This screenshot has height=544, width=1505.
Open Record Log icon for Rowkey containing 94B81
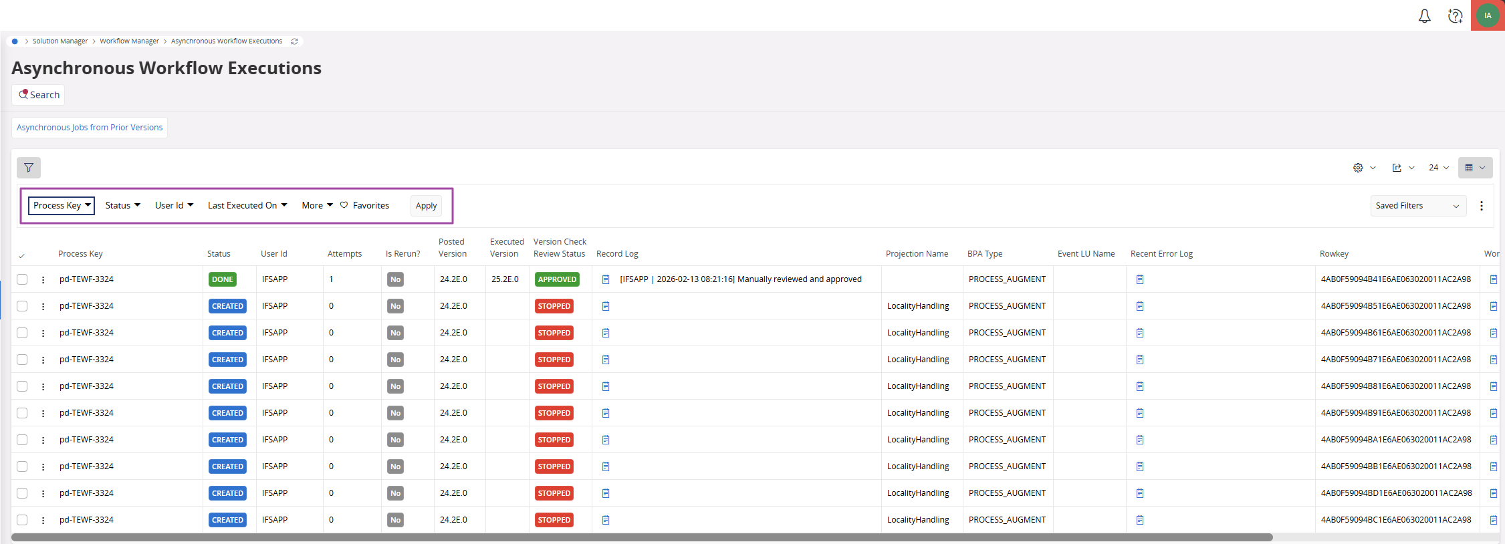click(x=606, y=386)
